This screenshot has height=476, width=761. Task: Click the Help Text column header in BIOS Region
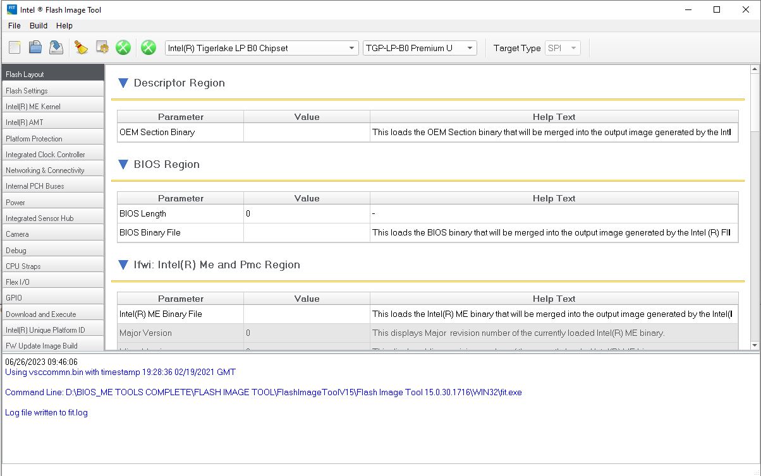coord(554,198)
